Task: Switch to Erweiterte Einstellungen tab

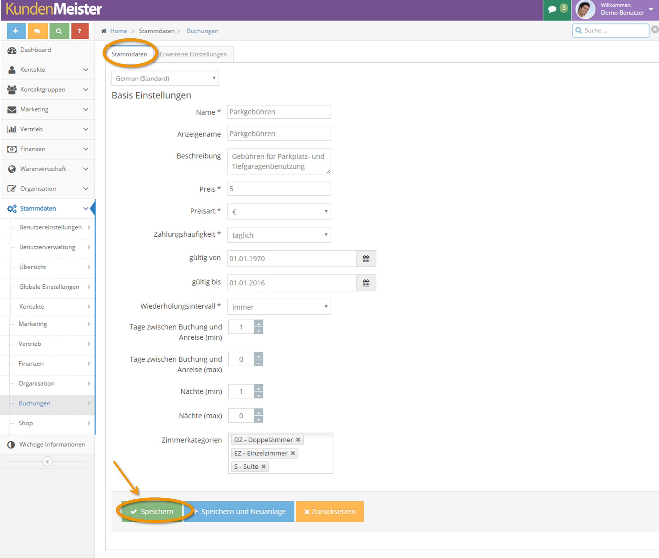Action: click(x=193, y=54)
